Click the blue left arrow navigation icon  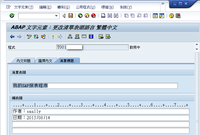[12, 37]
